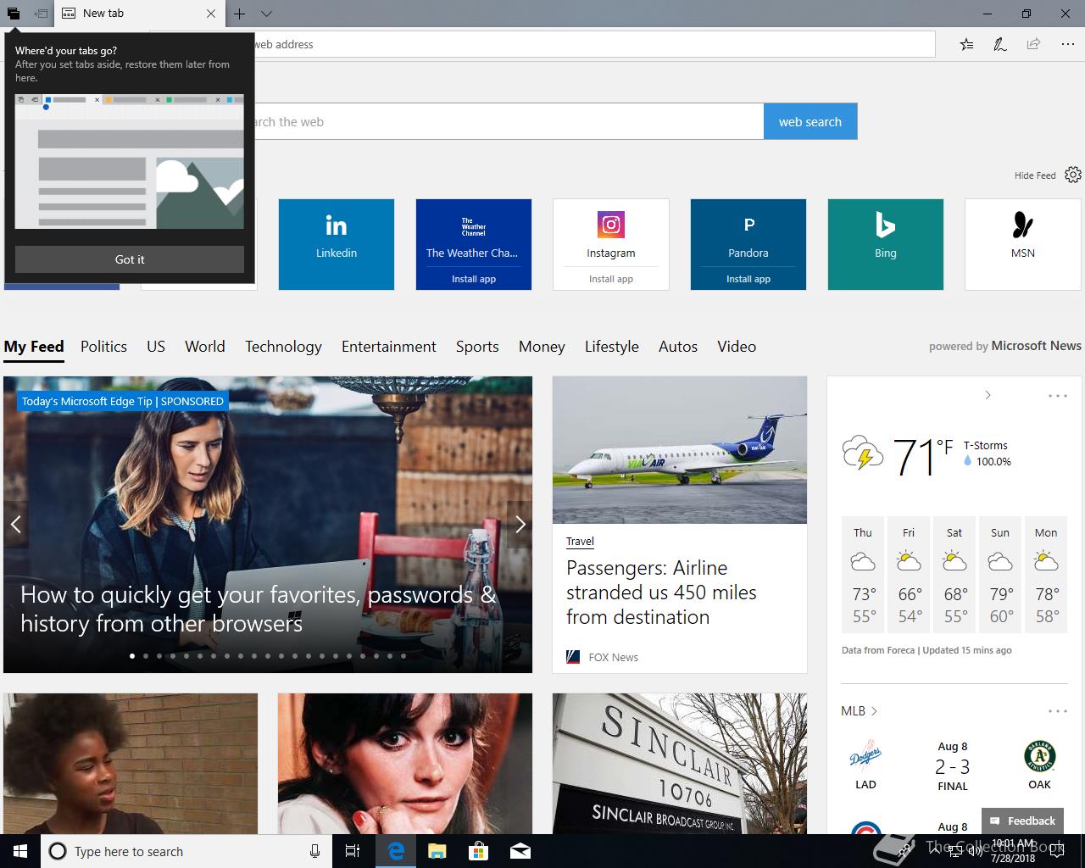Click the 71°F current temperature
This screenshot has height=868, width=1085.
pyautogui.click(x=922, y=456)
